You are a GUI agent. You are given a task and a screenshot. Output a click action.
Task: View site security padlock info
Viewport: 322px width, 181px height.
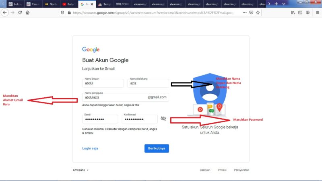[x=69, y=13]
